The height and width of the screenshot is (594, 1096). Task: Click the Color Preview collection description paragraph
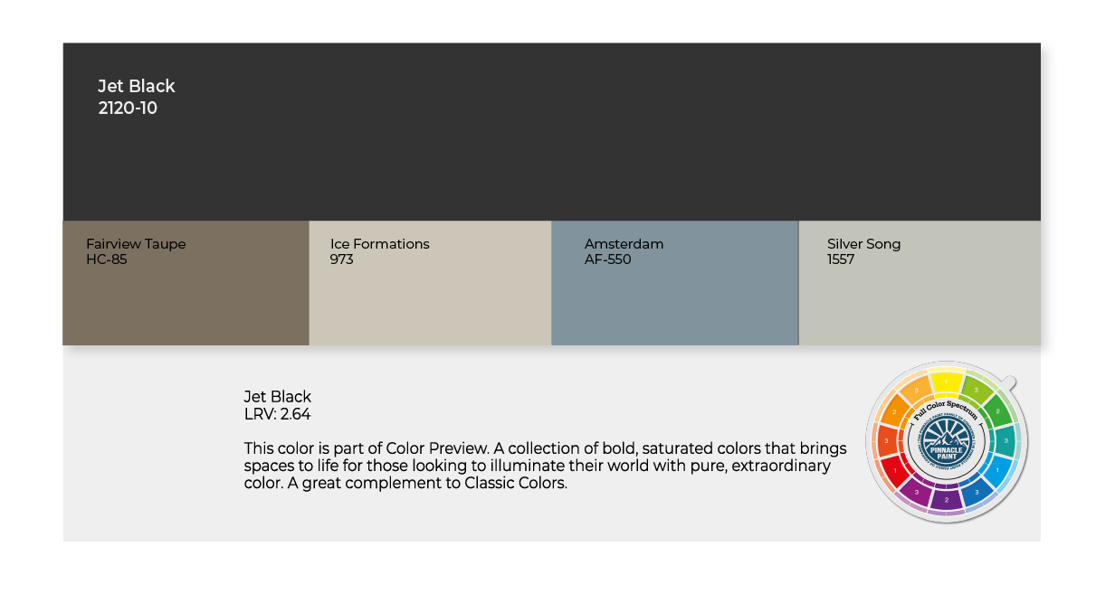[x=545, y=466]
